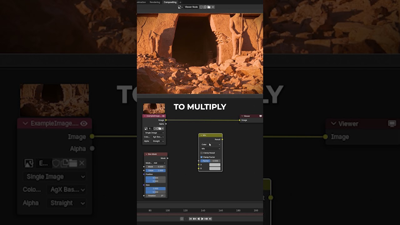The width and height of the screenshot is (400, 225).
Task: Switch to the Animation workspace tab
Action: click(142, 2)
